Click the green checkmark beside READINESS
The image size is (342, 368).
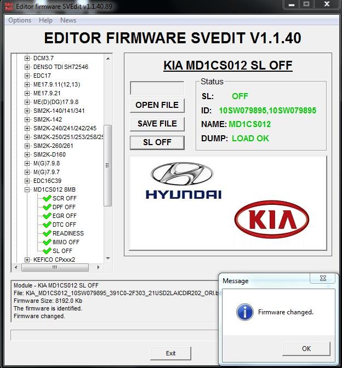pos(47,233)
